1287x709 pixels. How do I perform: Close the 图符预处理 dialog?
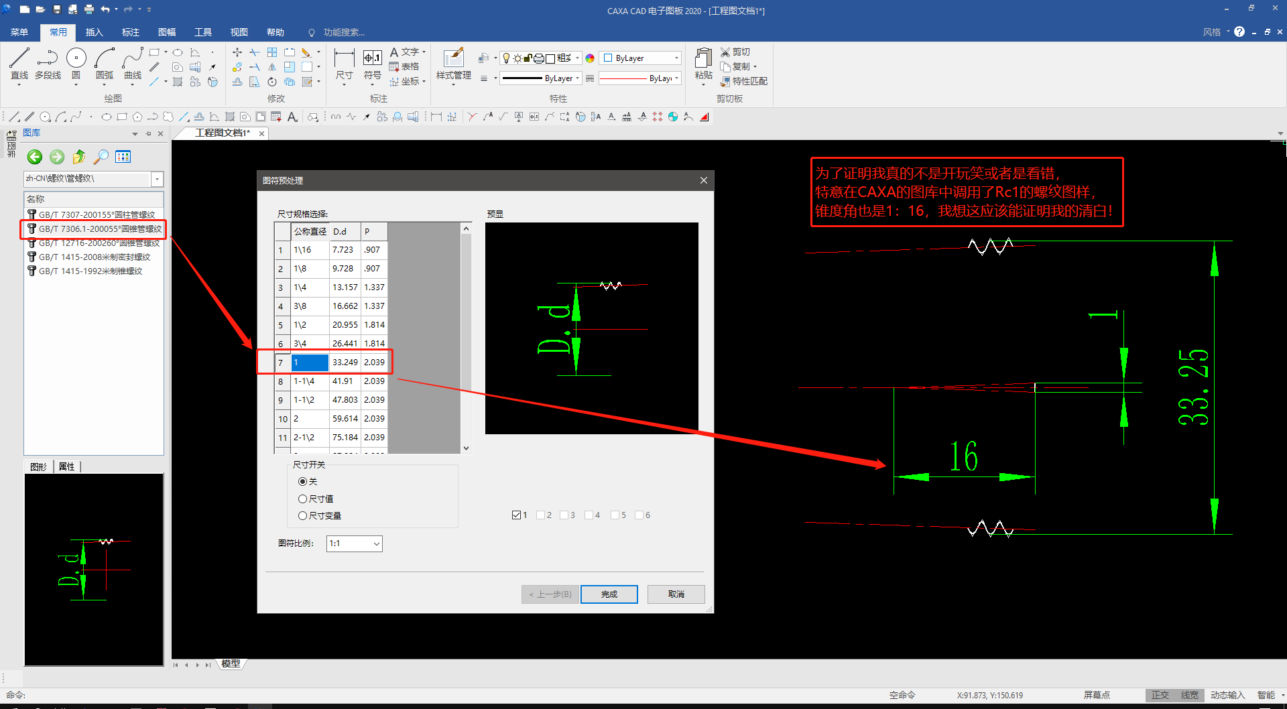tap(704, 180)
